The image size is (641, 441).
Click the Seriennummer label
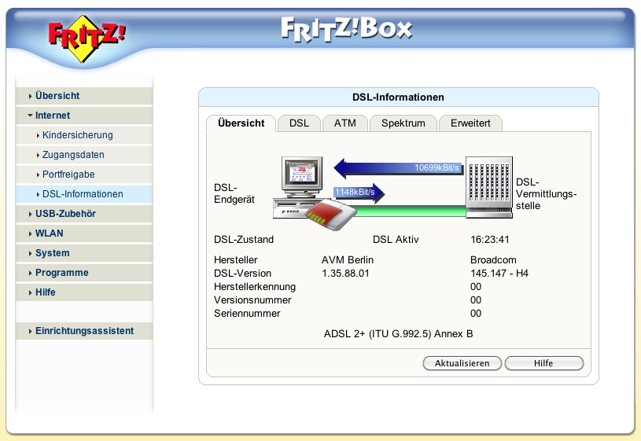tap(247, 314)
